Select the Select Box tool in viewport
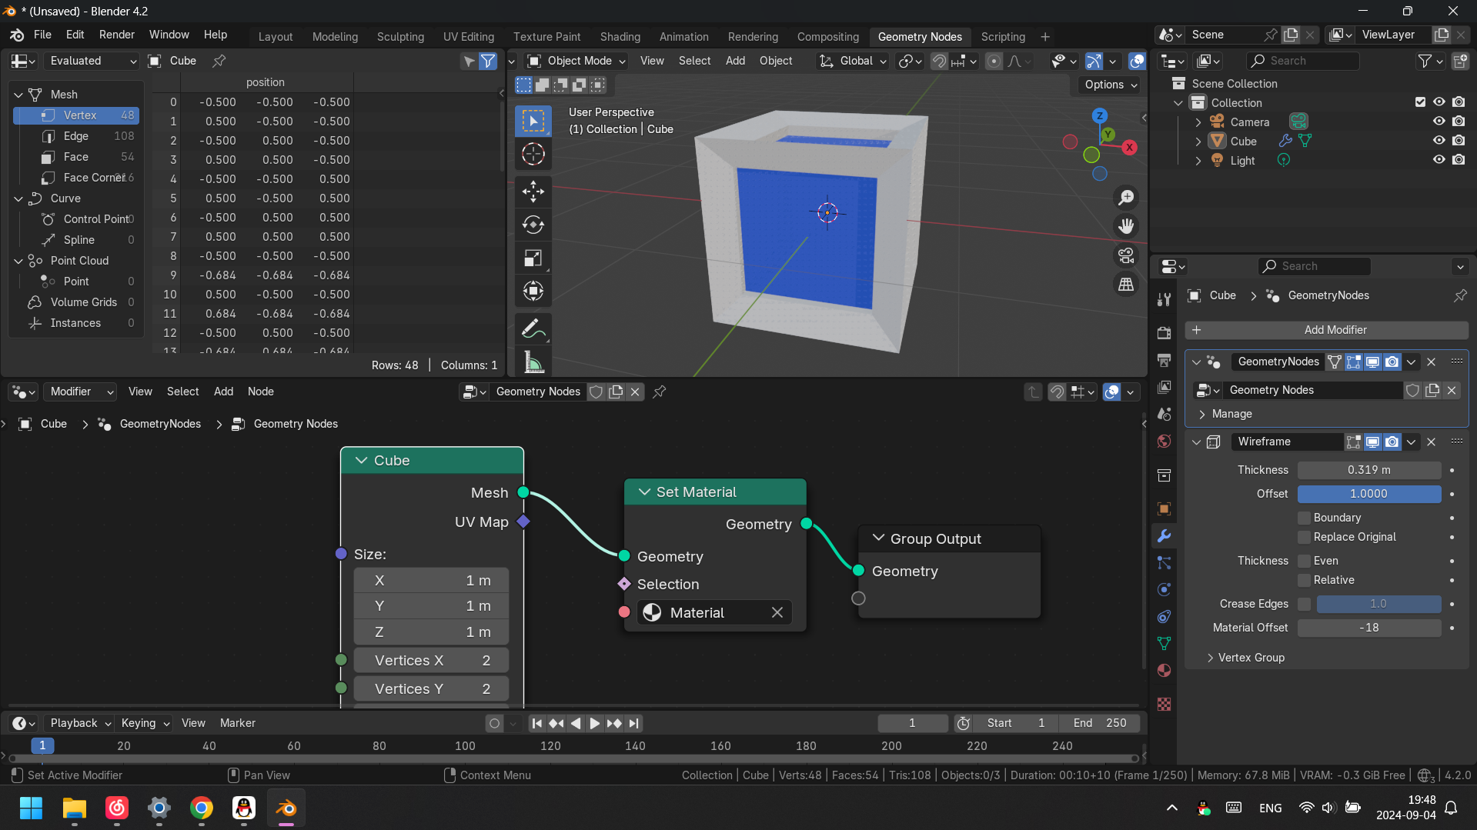1477x830 pixels. click(533, 121)
